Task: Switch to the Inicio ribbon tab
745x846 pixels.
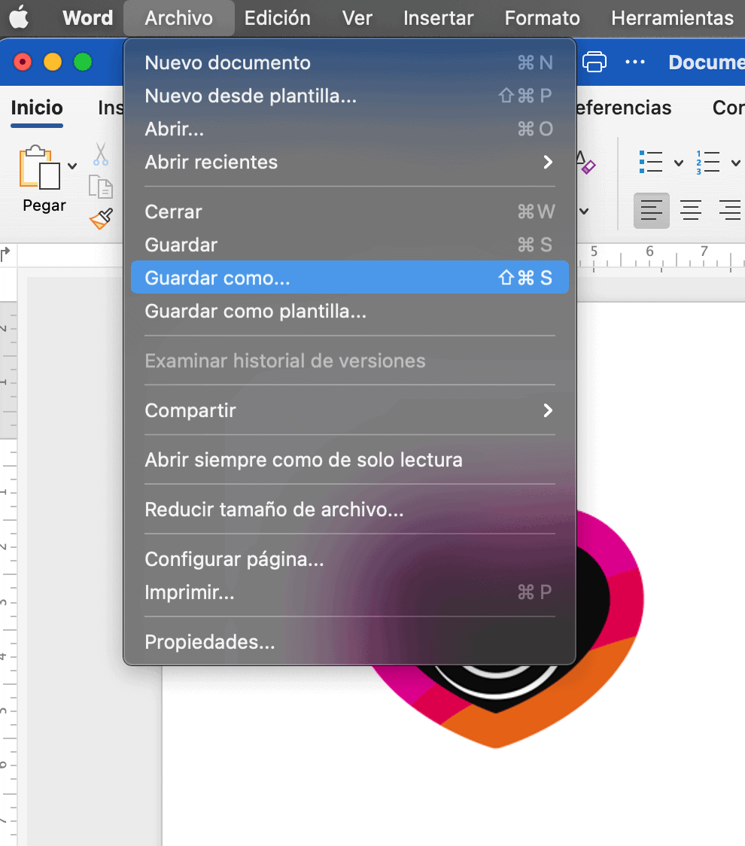Action: 37,108
